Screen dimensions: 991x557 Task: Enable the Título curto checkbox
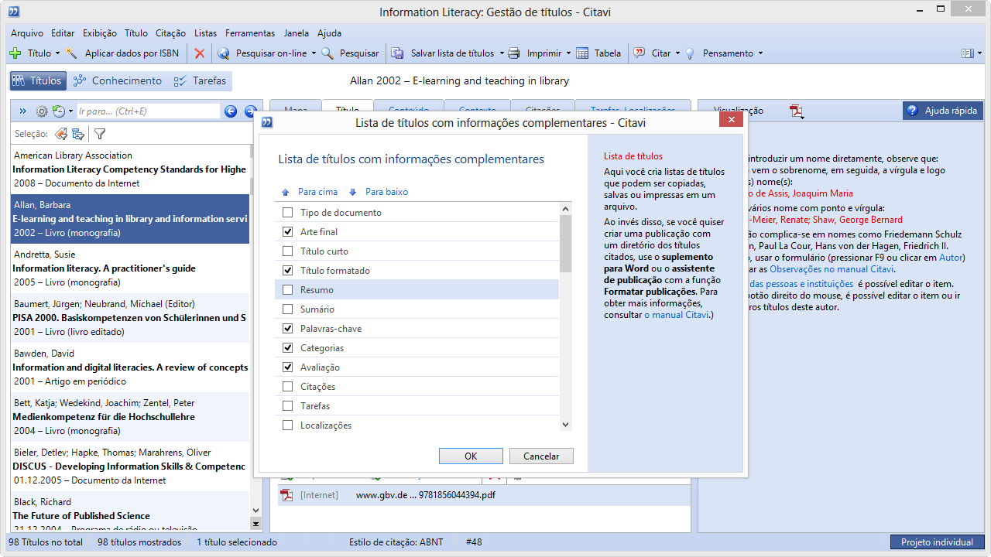(x=288, y=251)
